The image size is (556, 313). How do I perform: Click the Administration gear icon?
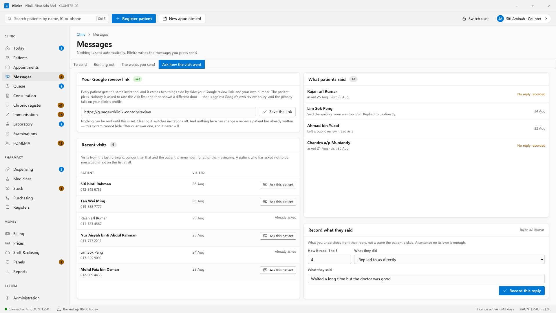(8, 298)
